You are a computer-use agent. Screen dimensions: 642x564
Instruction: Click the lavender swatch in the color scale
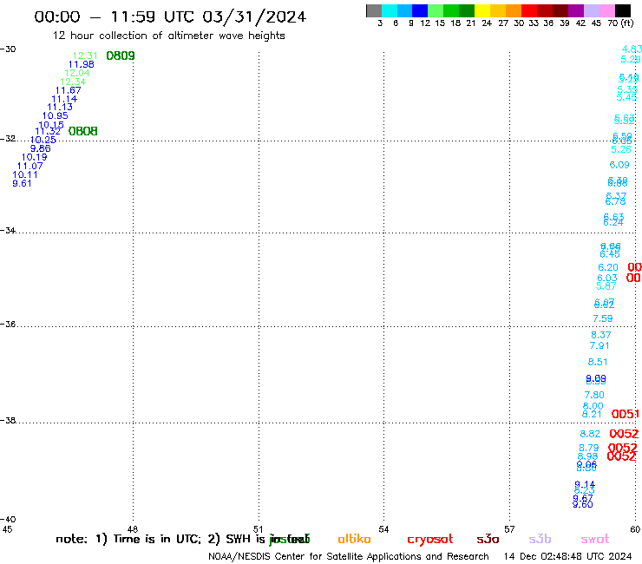(x=592, y=10)
